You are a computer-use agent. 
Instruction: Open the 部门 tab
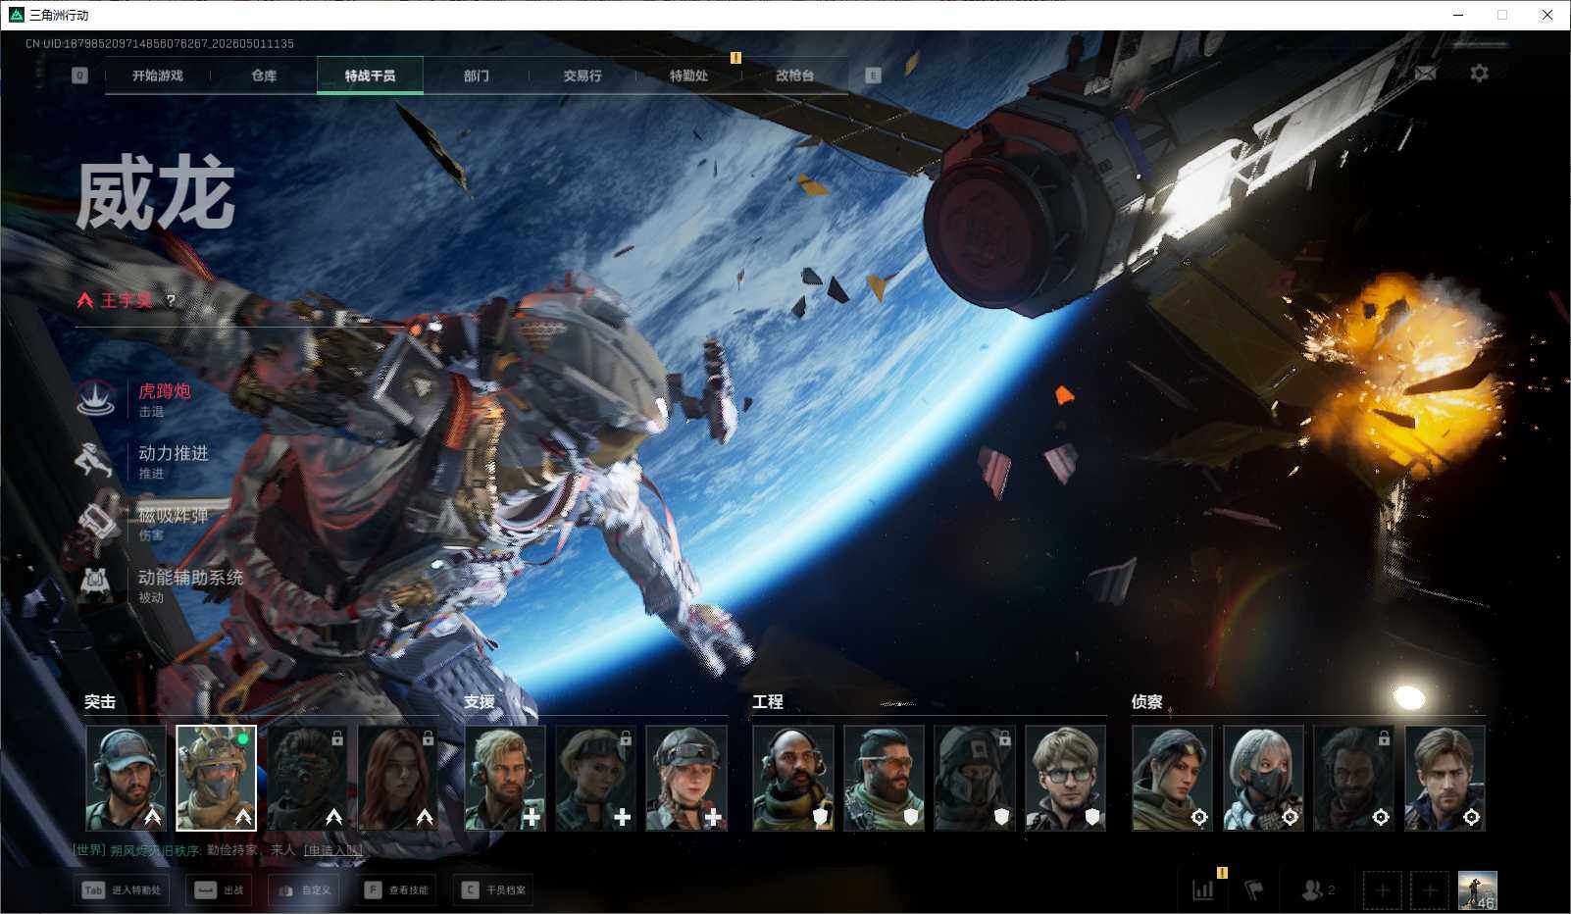[x=477, y=76]
